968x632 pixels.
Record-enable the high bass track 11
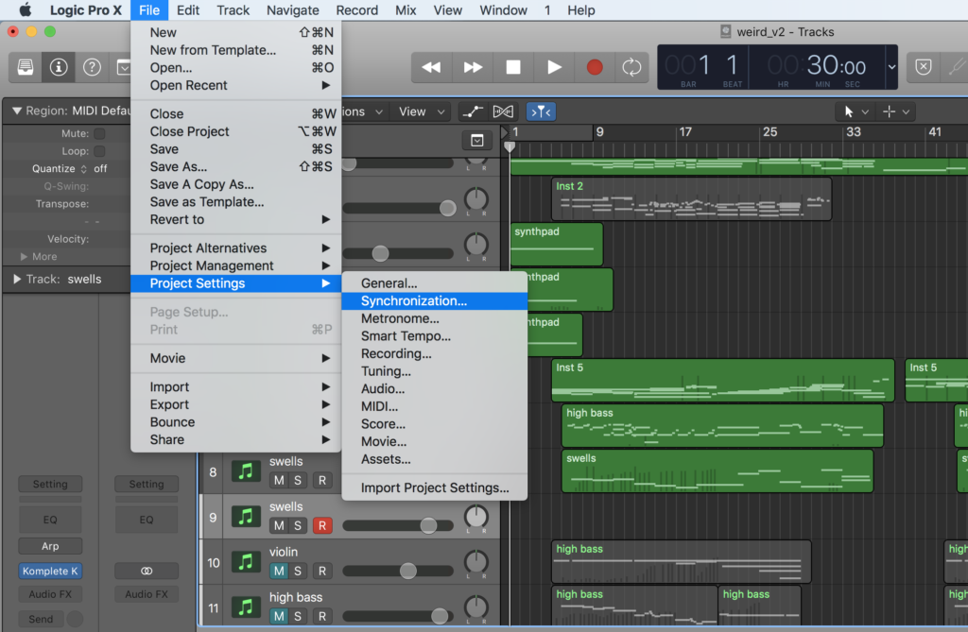(x=321, y=616)
